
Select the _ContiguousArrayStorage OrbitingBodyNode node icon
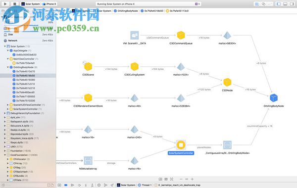point(227,145)
